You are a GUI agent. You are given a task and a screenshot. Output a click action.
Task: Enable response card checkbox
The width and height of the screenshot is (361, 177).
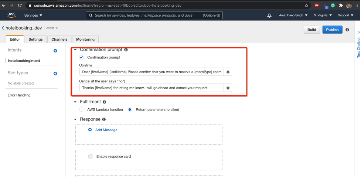pos(91,157)
